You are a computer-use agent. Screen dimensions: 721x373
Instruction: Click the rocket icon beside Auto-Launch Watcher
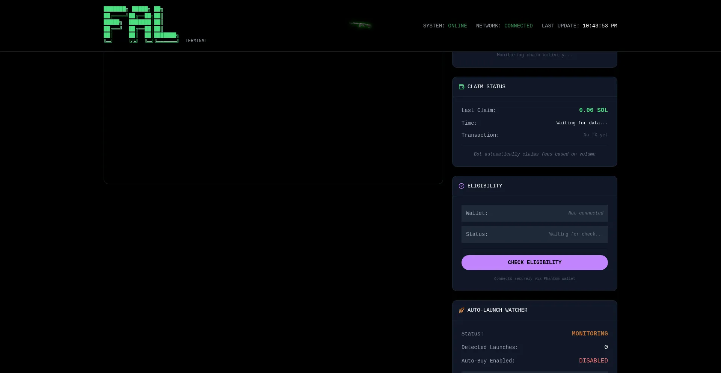tap(462, 310)
